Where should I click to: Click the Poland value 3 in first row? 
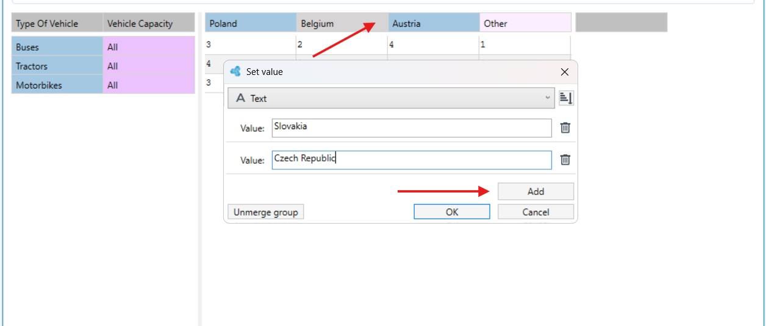click(x=251, y=45)
